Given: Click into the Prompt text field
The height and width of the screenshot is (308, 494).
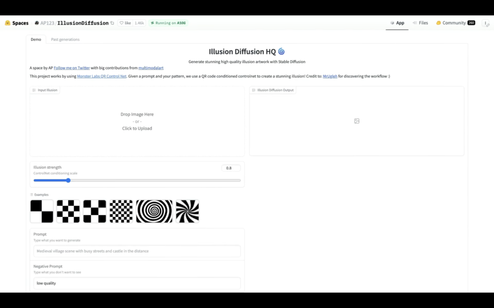Looking at the screenshot, I should (x=137, y=251).
